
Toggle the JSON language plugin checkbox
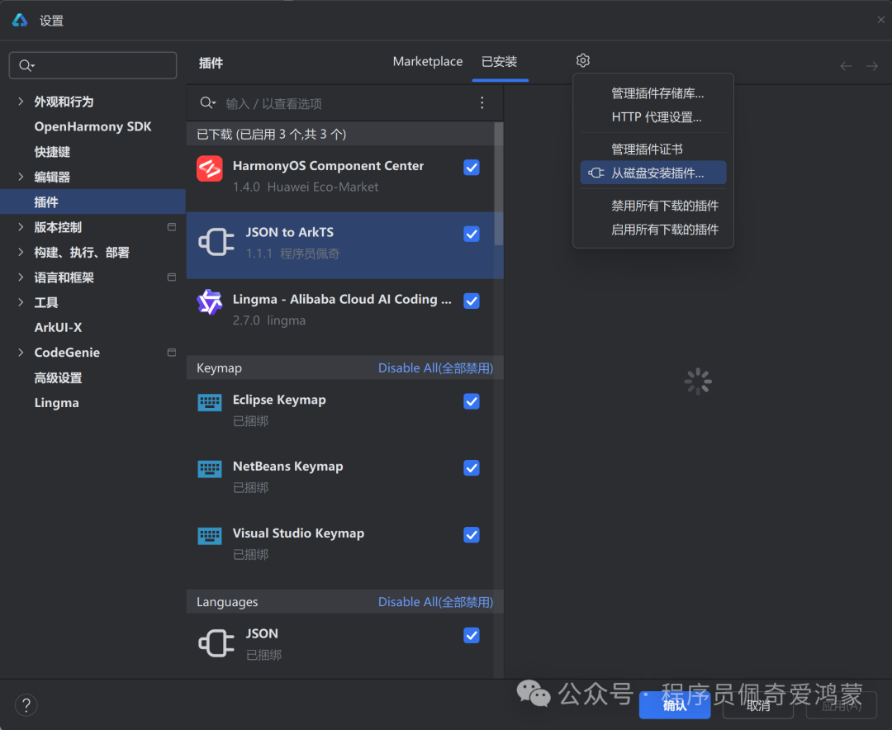pyautogui.click(x=472, y=635)
